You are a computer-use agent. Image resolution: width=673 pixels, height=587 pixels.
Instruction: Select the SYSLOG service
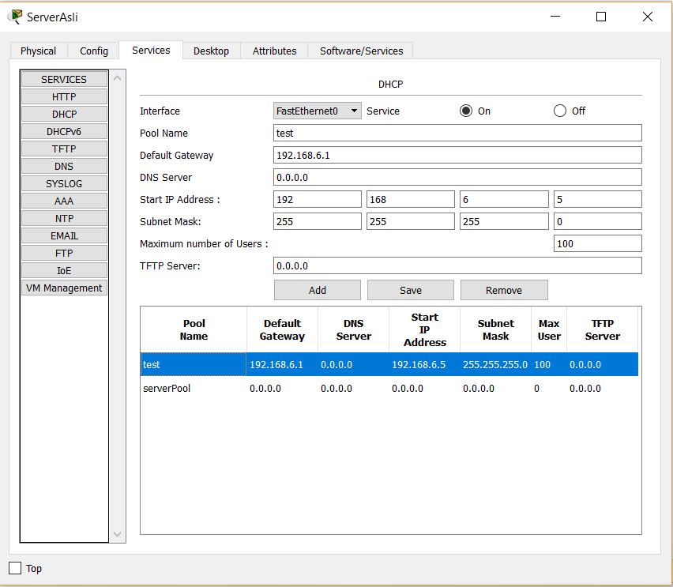63,183
